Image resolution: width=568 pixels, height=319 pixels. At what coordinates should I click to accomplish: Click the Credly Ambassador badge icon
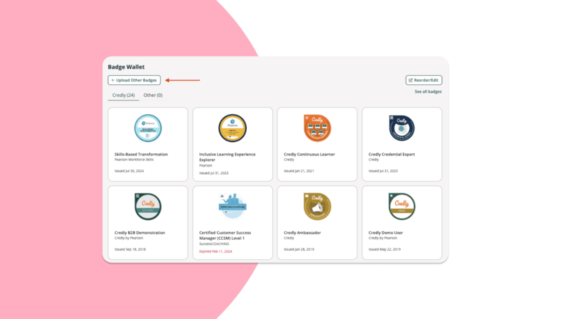click(x=317, y=206)
